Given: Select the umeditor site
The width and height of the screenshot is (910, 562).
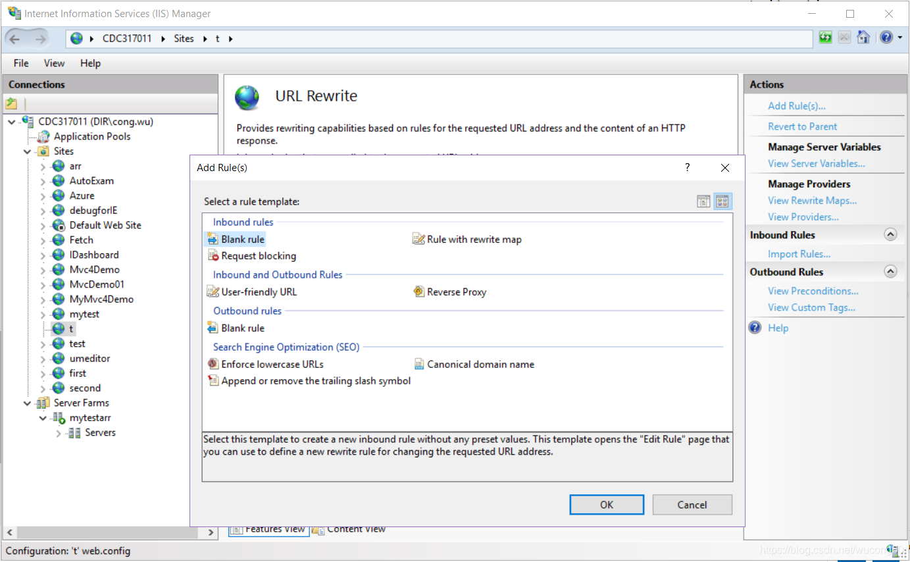Looking at the screenshot, I should coord(90,359).
